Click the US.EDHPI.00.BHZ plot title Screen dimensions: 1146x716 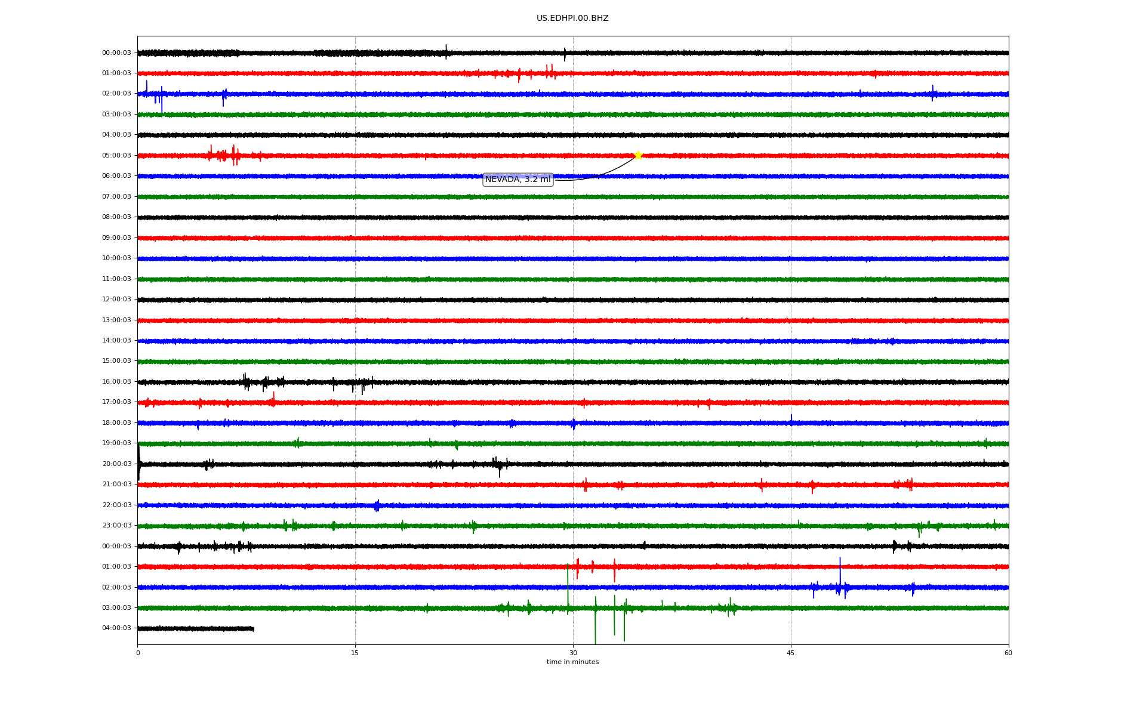572,18
